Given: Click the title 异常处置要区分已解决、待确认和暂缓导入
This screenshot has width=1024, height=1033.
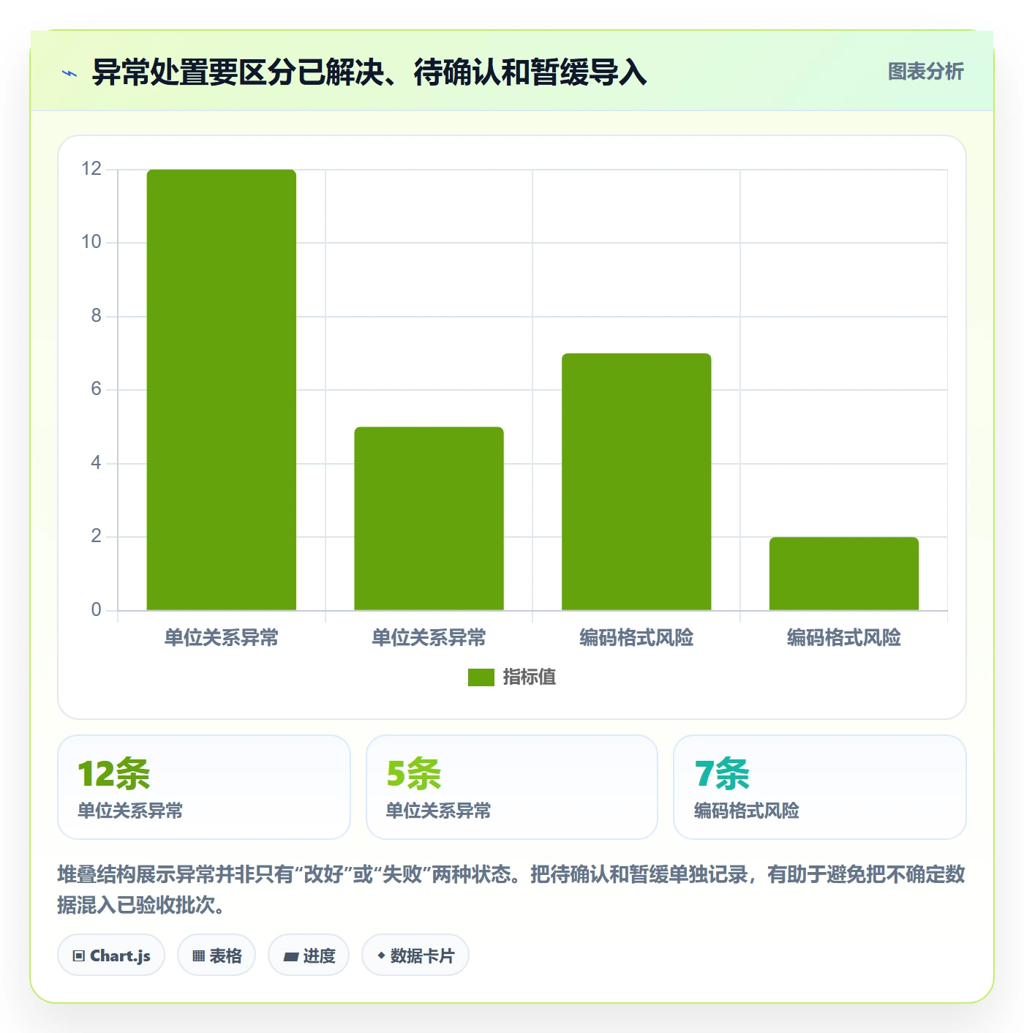Looking at the screenshot, I should coord(369,72).
